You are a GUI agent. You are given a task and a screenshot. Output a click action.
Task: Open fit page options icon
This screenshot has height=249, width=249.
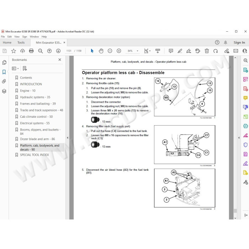pos(147,51)
